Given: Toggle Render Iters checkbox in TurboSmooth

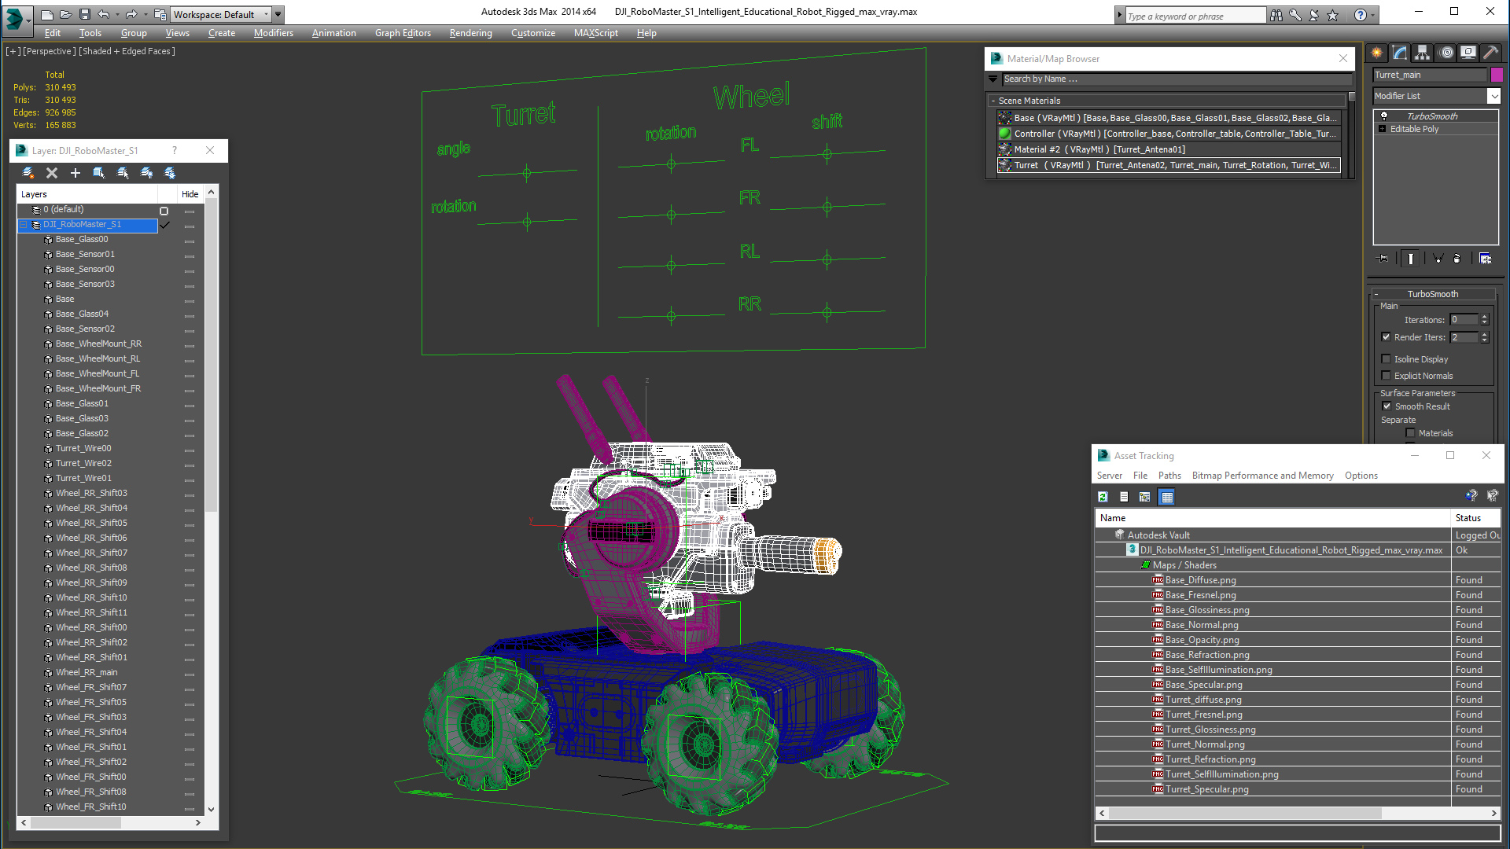Looking at the screenshot, I should click(x=1386, y=337).
